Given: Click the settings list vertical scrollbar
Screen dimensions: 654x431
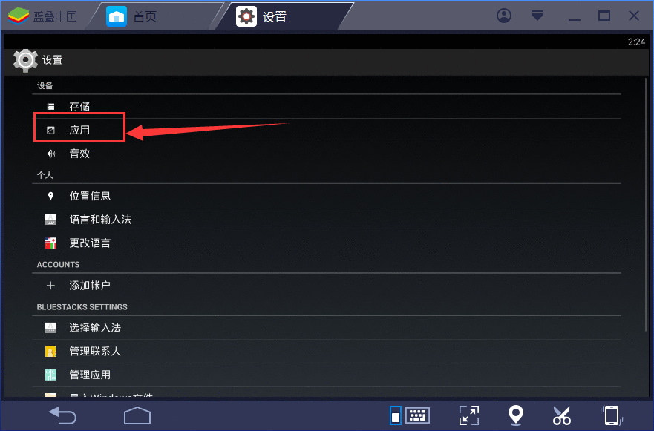Looking at the screenshot, I should coord(646,204).
